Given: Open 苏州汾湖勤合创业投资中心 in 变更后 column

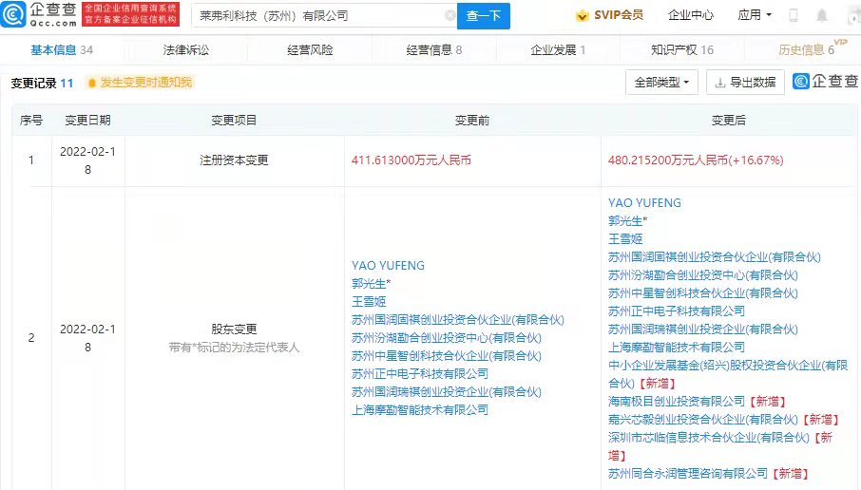Looking at the screenshot, I should coord(703,275).
